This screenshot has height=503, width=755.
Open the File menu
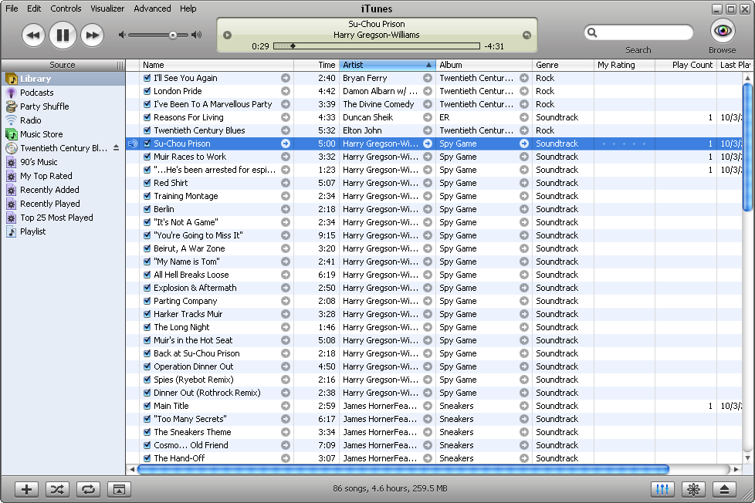pos(12,8)
